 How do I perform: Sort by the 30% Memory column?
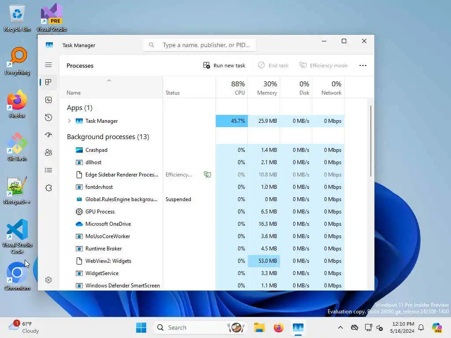pyautogui.click(x=264, y=88)
